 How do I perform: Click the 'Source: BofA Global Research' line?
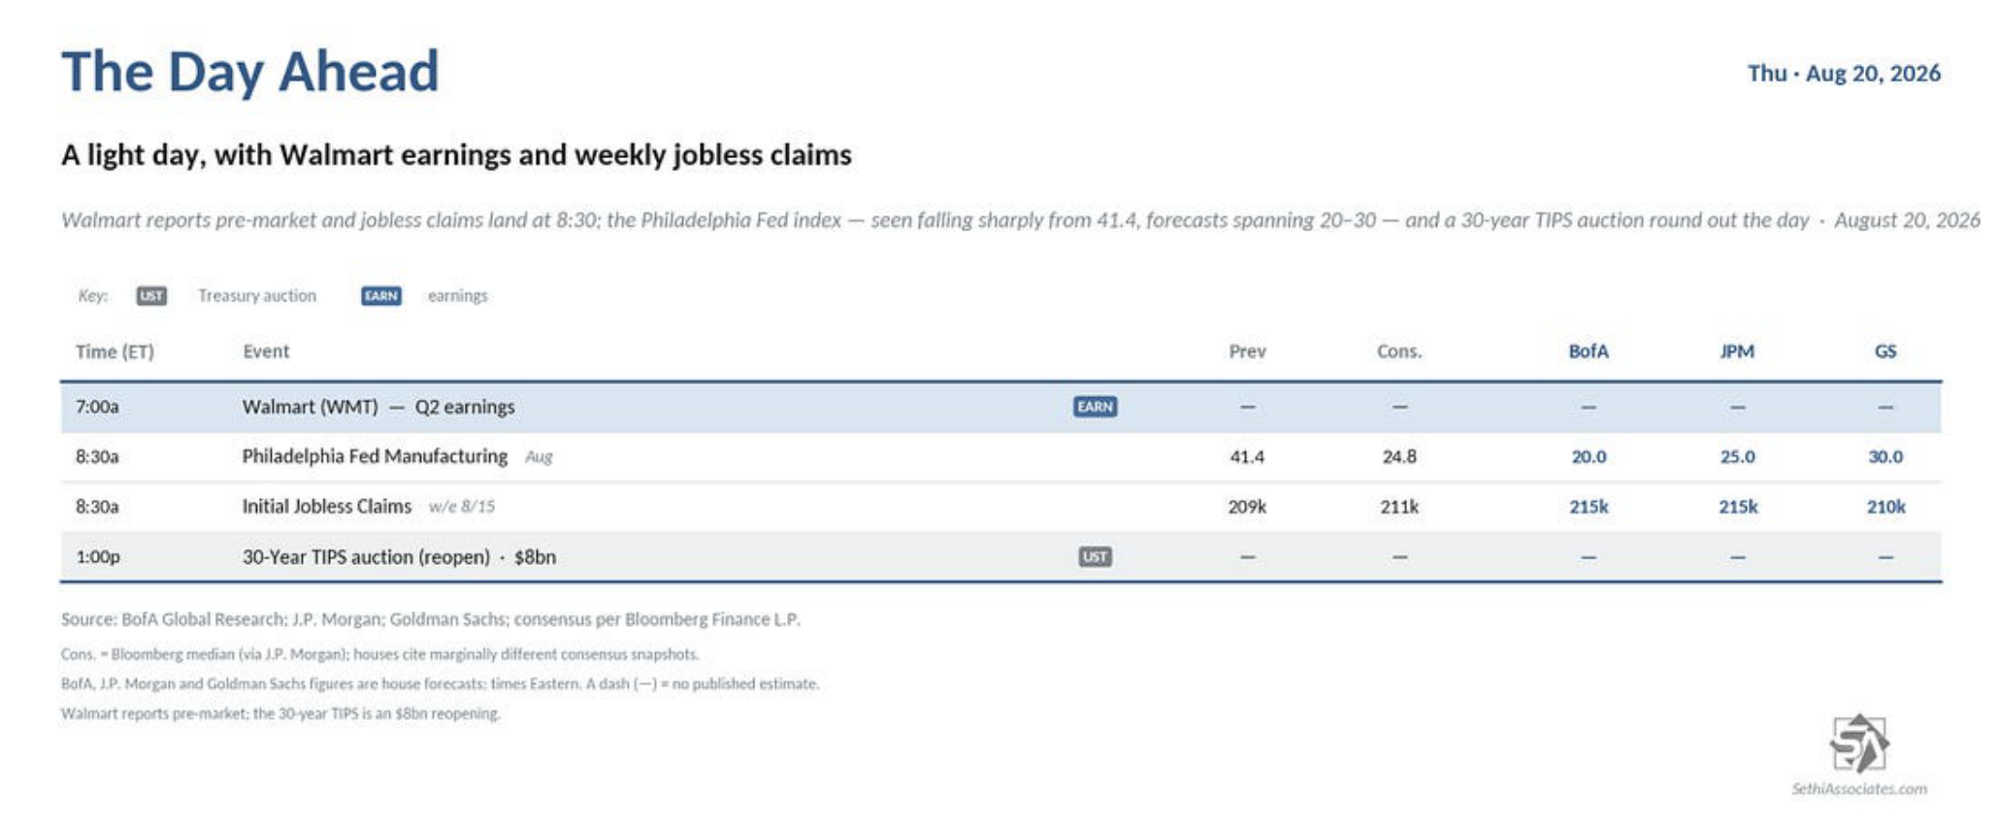(431, 619)
